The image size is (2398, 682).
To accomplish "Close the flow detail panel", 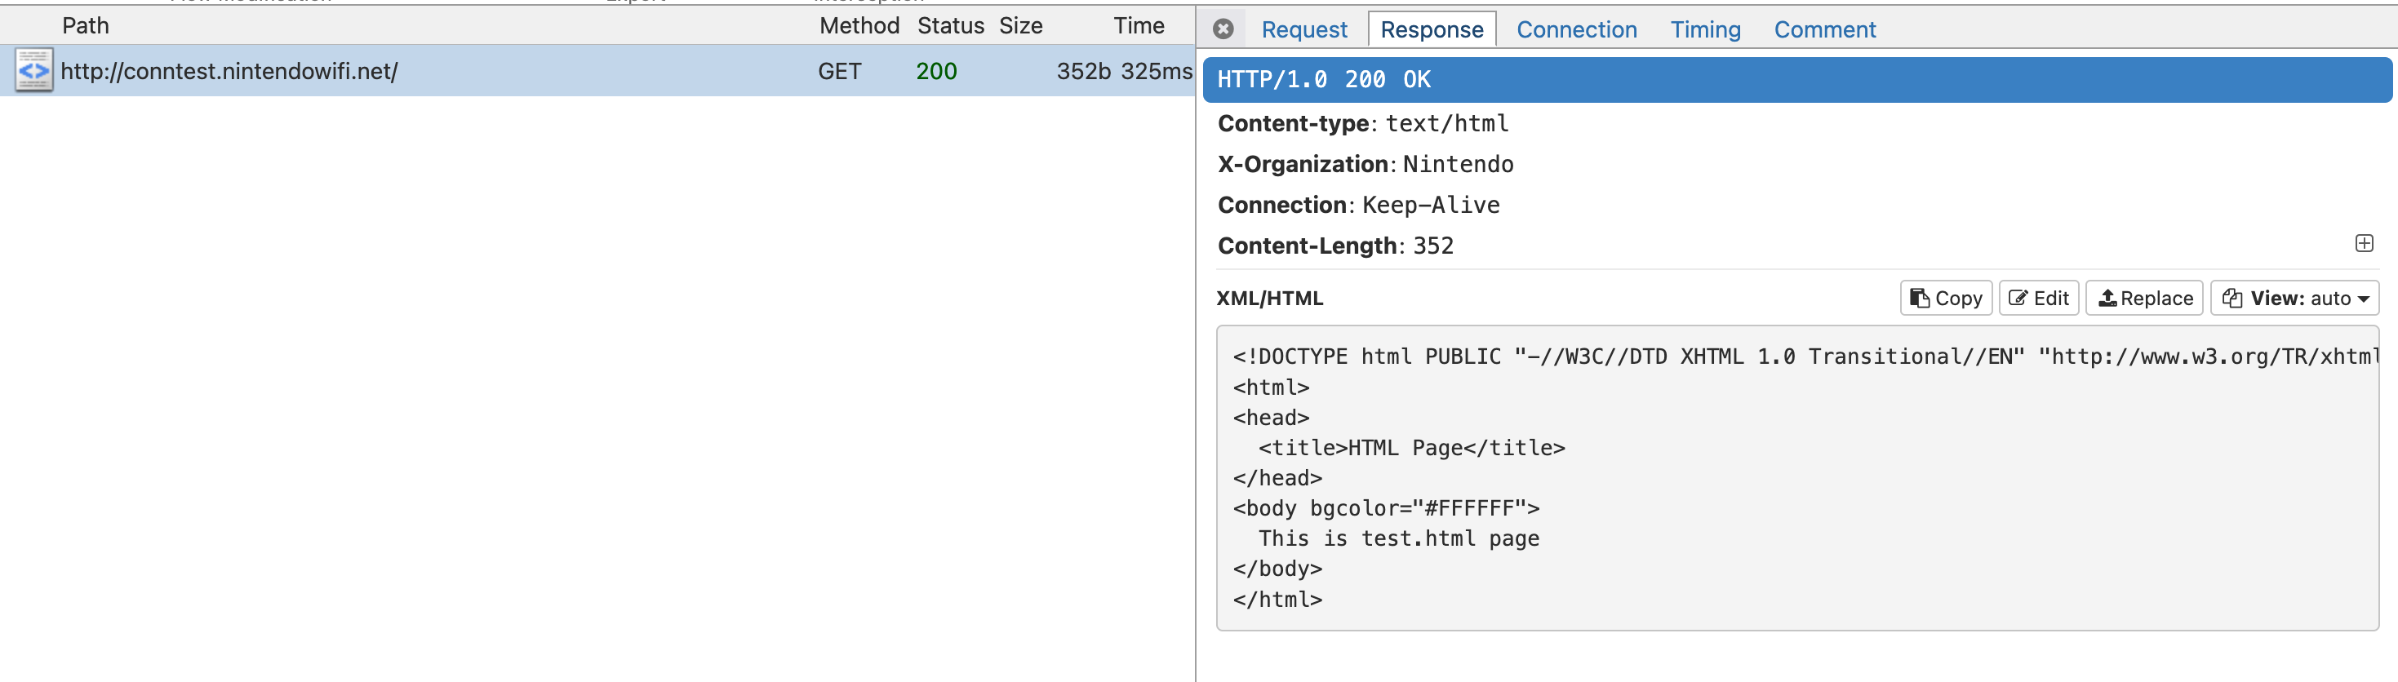I will coord(1223,29).
